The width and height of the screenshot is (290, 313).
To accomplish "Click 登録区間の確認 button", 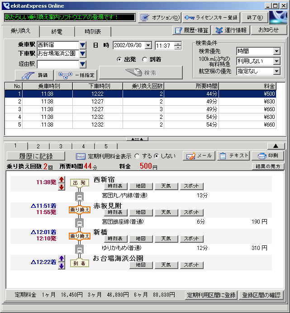I will (261, 295).
